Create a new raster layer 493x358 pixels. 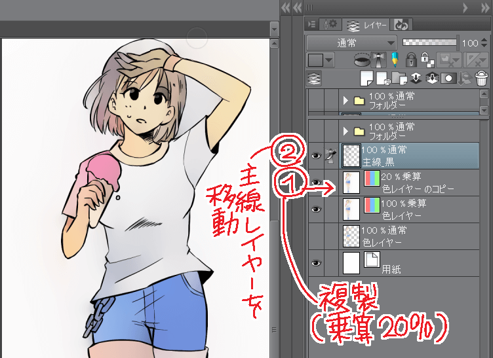point(366,78)
